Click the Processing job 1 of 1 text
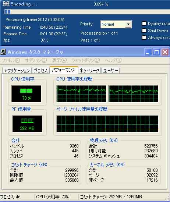 tap(99, 33)
